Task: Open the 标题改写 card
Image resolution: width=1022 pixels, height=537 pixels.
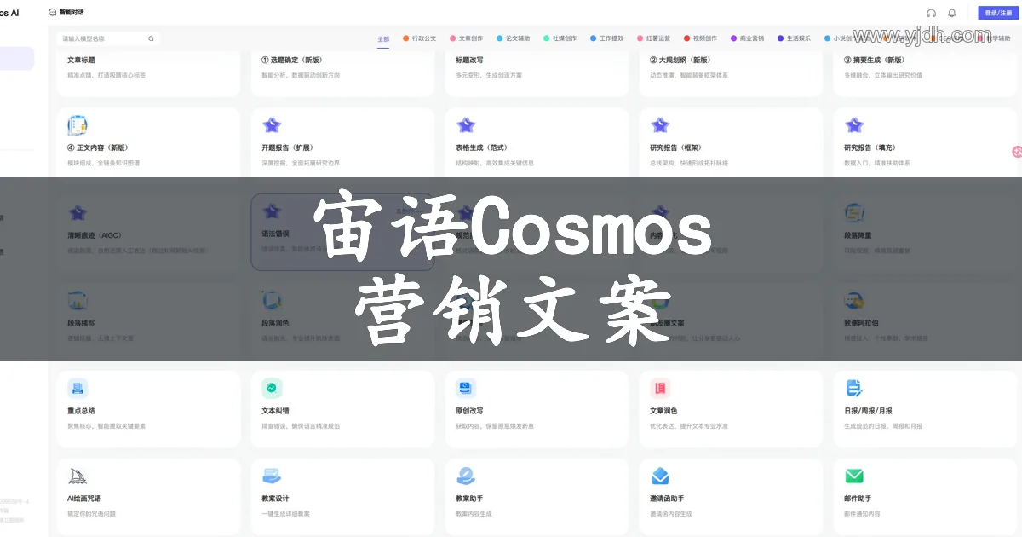Action: pyautogui.click(x=537, y=74)
